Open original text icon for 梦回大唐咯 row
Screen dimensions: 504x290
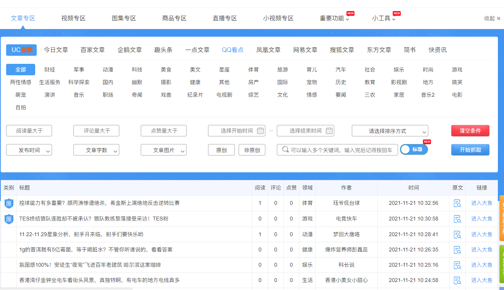(x=457, y=234)
